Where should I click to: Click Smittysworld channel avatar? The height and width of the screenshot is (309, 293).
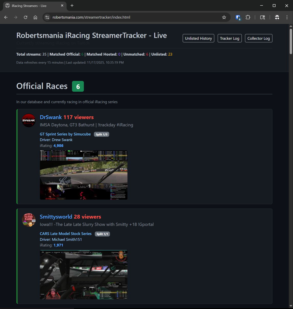tap(29, 220)
